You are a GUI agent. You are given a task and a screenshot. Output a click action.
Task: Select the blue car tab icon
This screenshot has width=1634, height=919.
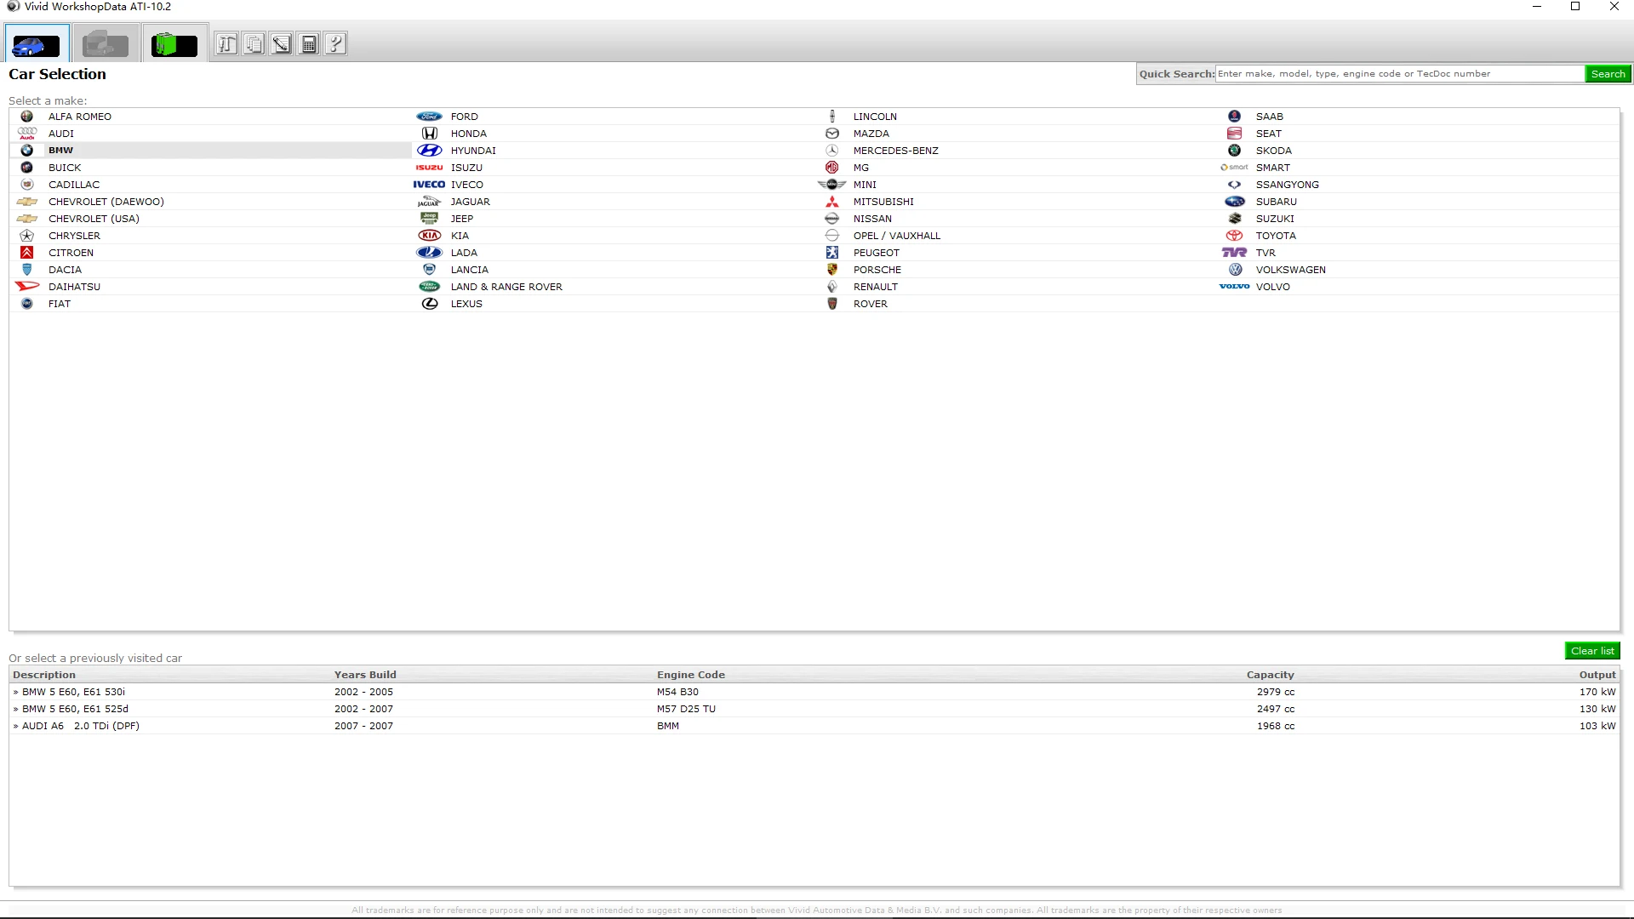click(x=37, y=45)
